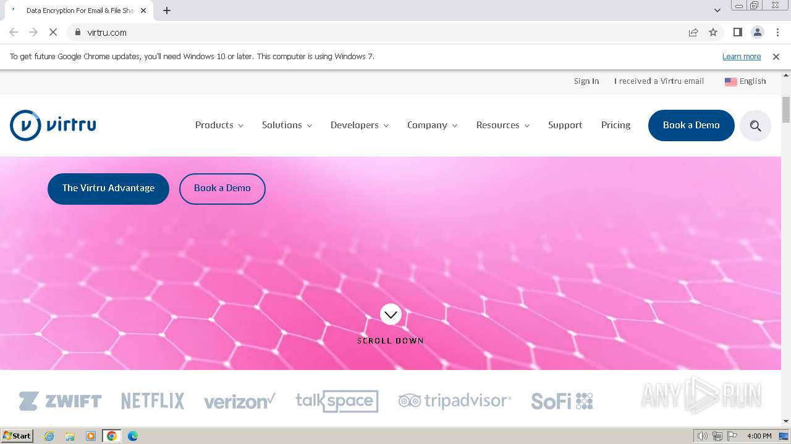Open Chrome three-dot menu
The image size is (791, 444).
tap(777, 32)
